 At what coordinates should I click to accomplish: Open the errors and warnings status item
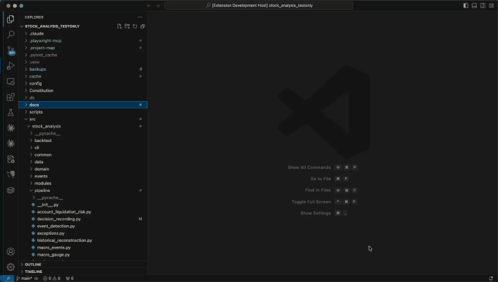51,279
